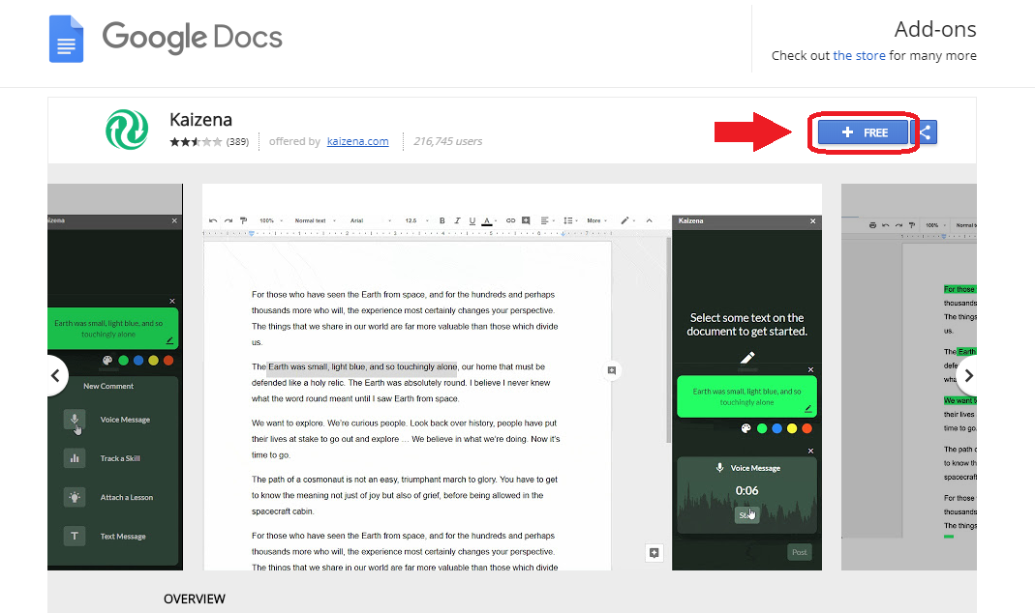The image size is (1035, 613).
Task: Click the Attach a Lesson lightbulb icon
Action: 75,498
